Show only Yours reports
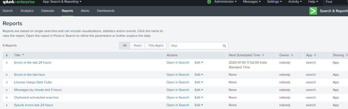 tap(137, 45)
